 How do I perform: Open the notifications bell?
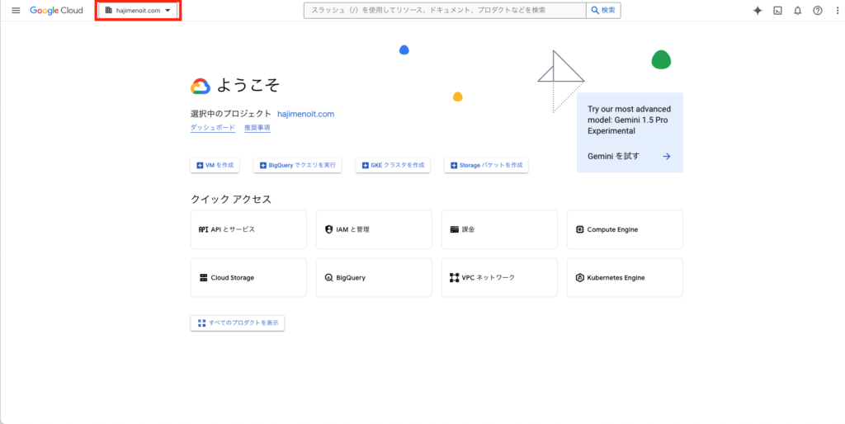[x=798, y=10]
